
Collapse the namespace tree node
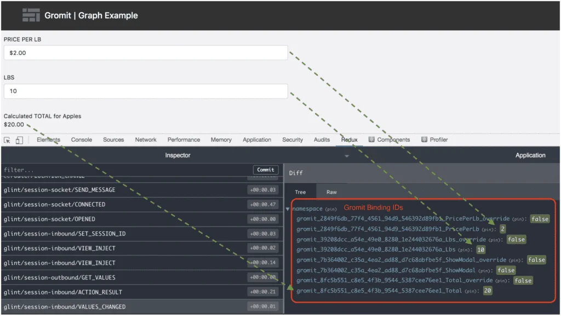pos(288,209)
